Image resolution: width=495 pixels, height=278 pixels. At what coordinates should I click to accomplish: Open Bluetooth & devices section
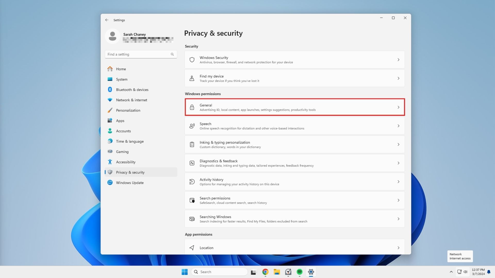(x=141, y=90)
